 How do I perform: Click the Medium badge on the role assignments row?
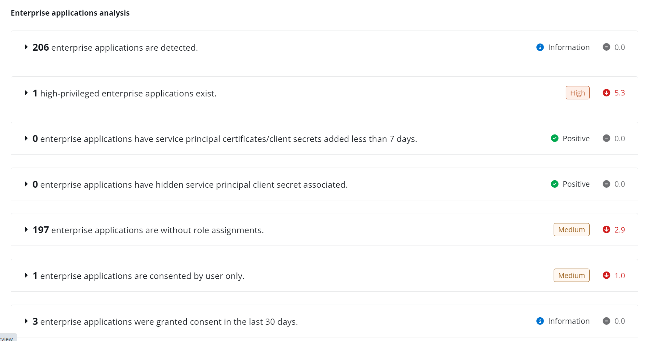click(571, 230)
